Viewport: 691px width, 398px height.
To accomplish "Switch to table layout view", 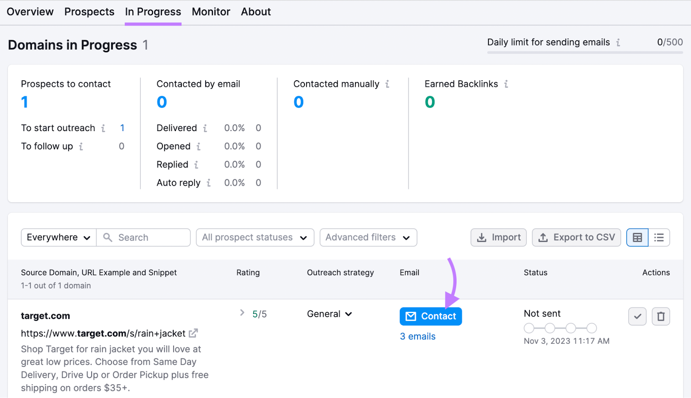I will coord(637,237).
